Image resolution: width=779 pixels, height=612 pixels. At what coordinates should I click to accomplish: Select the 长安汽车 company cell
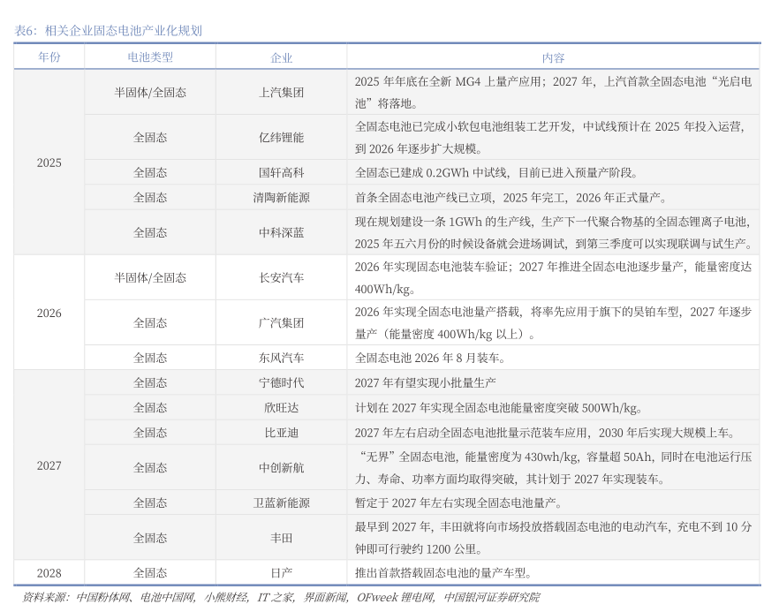coord(281,277)
